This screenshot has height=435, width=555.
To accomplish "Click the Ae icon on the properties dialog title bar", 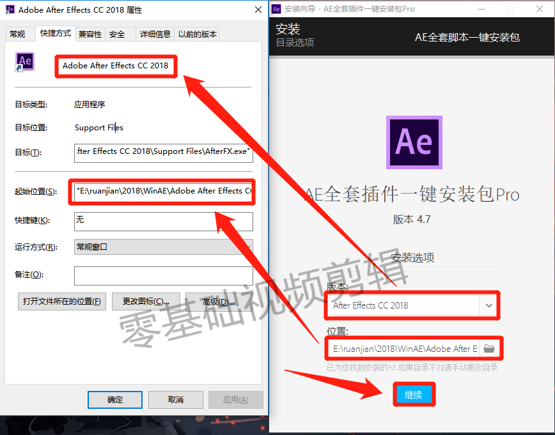I will coord(9,10).
